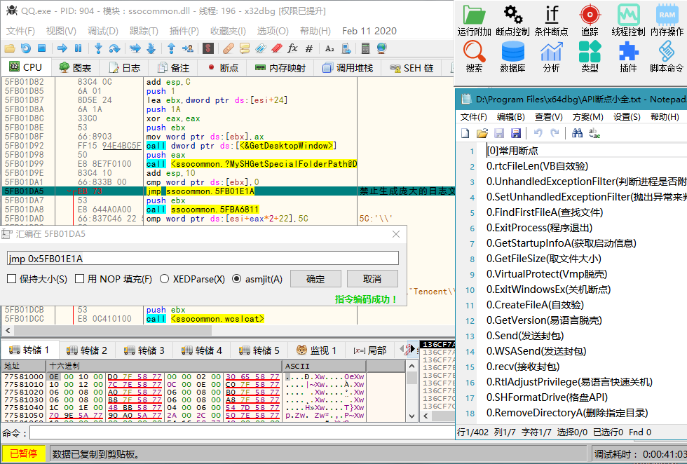Click the restart debugging icon
687x464 pixels.
click(26, 48)
